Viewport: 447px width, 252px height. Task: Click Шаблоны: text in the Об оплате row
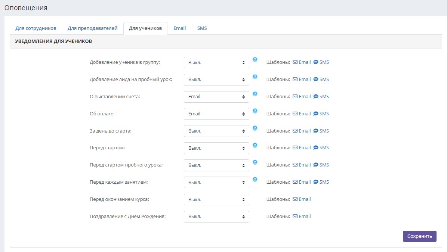click(278, 113)
